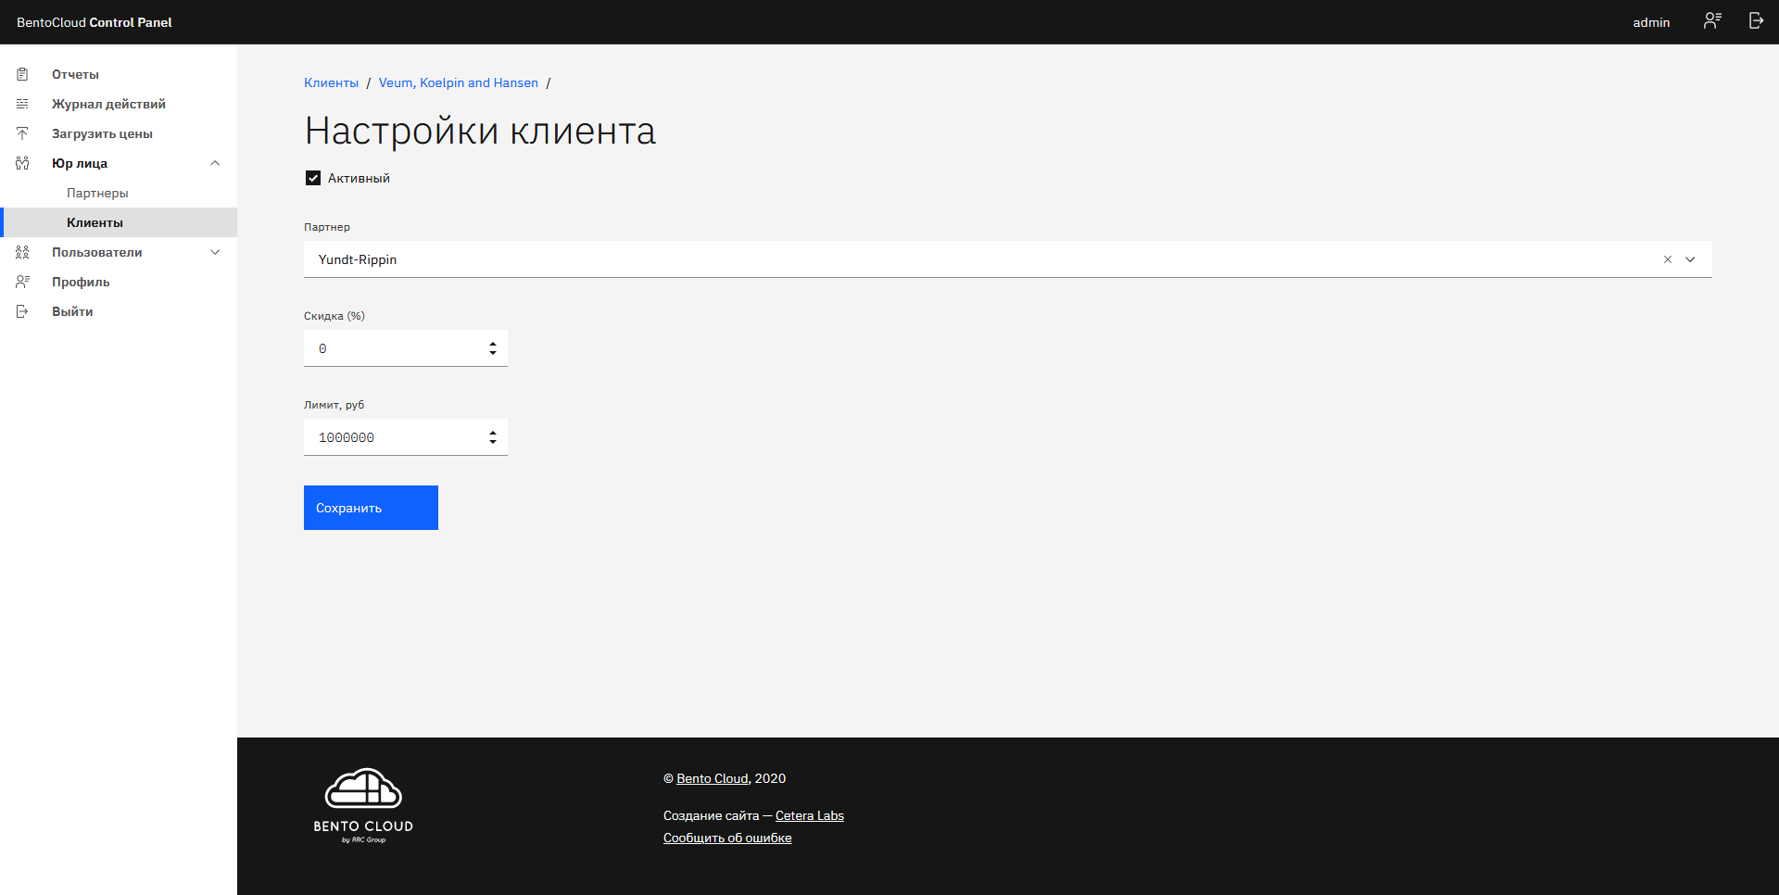Open the Сообщить об ошибке link
This screenshot has width=1779, height=895.
pyautogui.click(x=727, y=838)
